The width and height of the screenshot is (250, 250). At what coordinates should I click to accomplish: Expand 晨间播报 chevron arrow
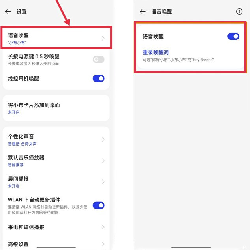103,182
